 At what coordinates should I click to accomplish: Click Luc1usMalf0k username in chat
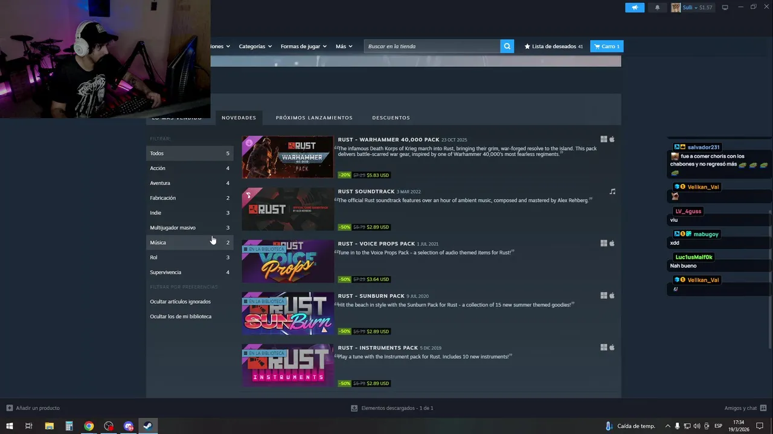pyautogui.click(x=694, y=257)
